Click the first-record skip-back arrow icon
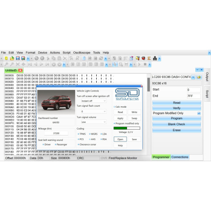 (30, 65)
